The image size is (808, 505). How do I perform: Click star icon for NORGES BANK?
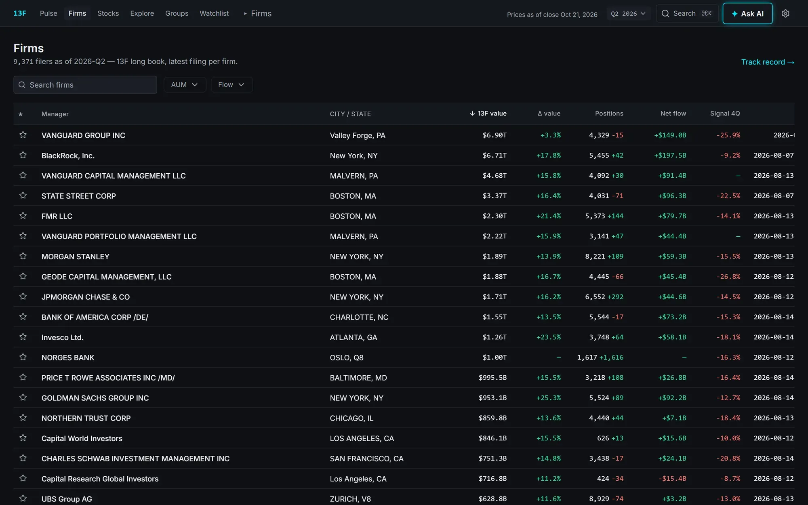coord(23,357)
